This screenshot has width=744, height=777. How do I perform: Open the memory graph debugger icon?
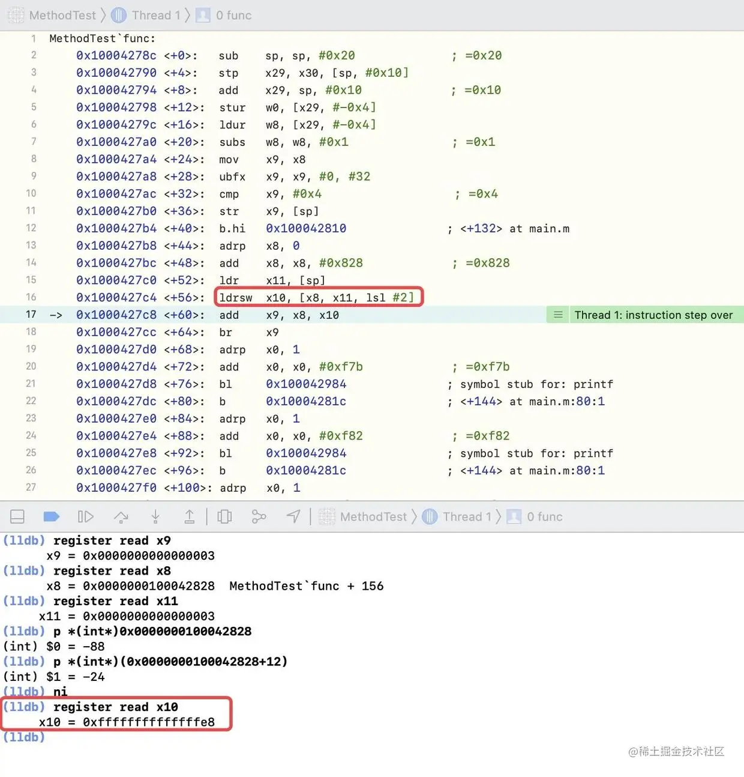(x=259, y=517)
